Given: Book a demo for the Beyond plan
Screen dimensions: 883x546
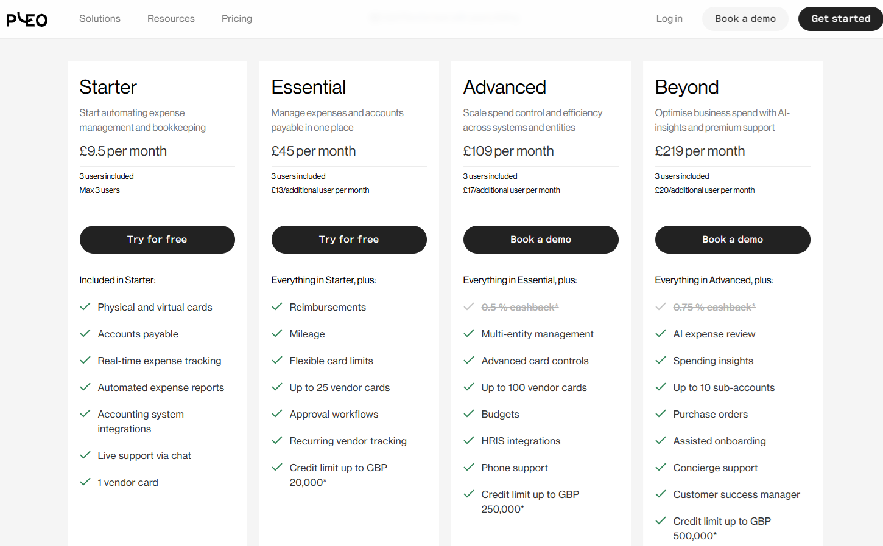Looking at the screenshot, I should tap(733, 240).
